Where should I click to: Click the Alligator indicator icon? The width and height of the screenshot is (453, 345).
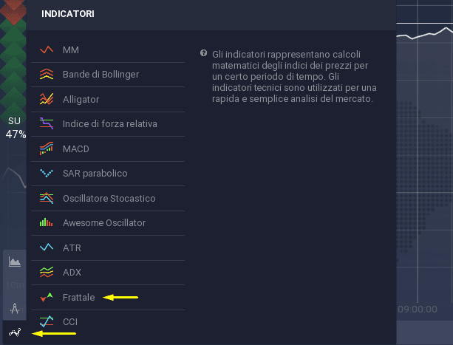coord(47,99)
